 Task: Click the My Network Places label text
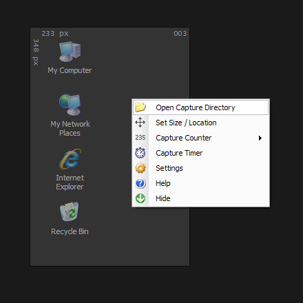70,129
